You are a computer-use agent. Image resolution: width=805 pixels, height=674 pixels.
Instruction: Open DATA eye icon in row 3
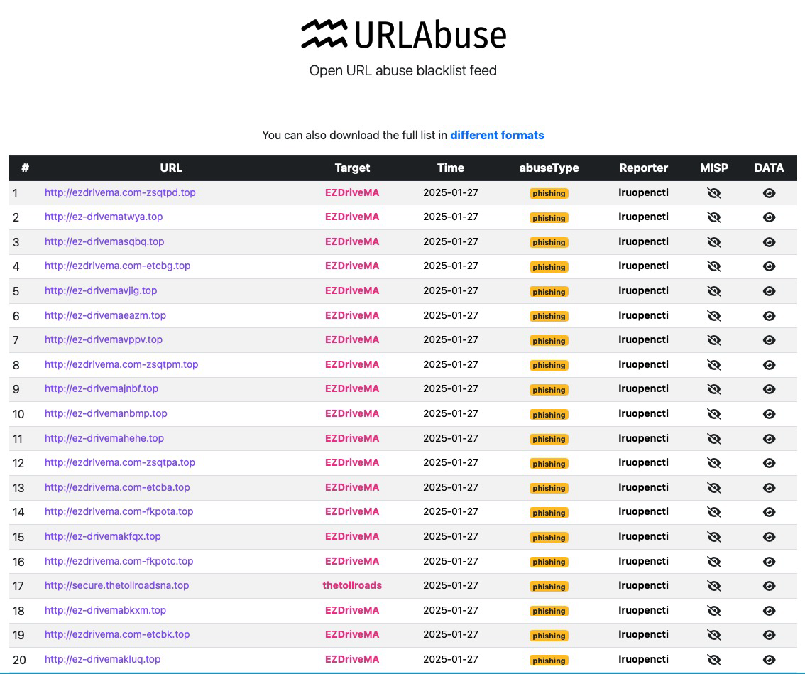[769, 242]
